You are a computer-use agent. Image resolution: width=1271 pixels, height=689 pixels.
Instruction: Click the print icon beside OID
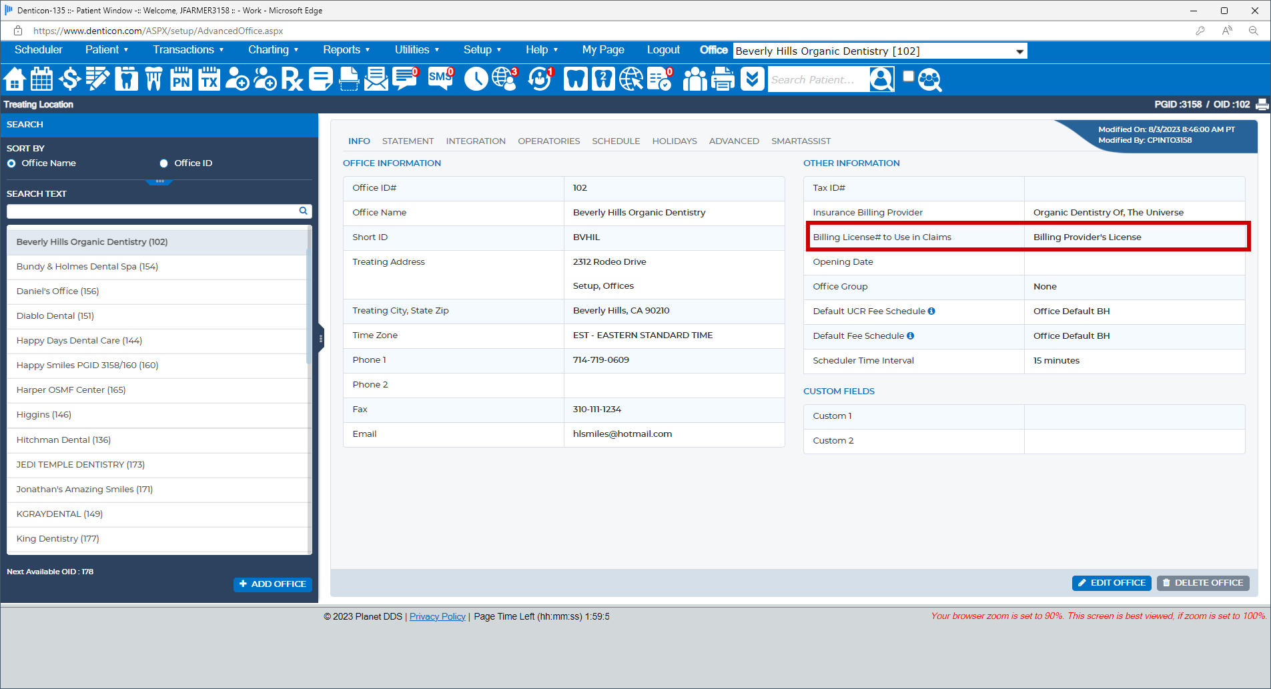point(1262,105)
